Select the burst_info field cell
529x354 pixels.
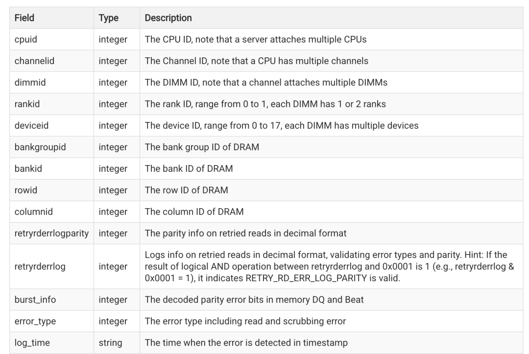(x=51, y=300)
